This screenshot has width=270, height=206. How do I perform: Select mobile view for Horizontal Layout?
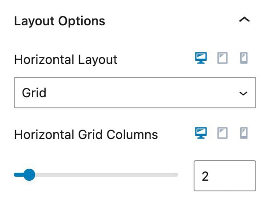(x=243, y=58)
